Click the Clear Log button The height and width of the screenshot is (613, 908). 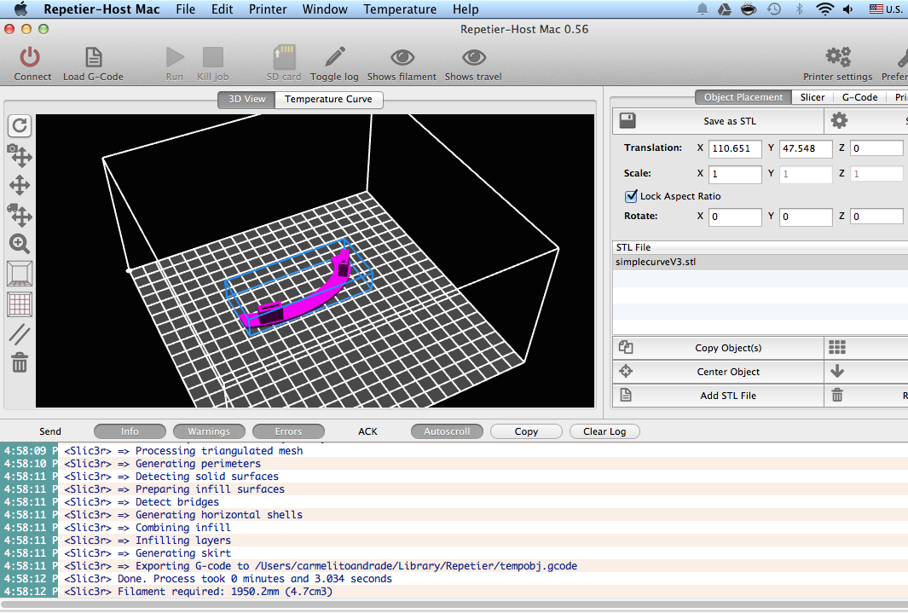pos(604,431)
